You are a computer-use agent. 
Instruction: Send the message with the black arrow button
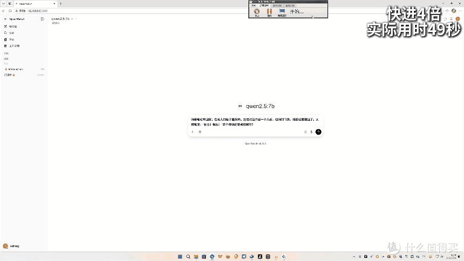[x=318, y=132]
